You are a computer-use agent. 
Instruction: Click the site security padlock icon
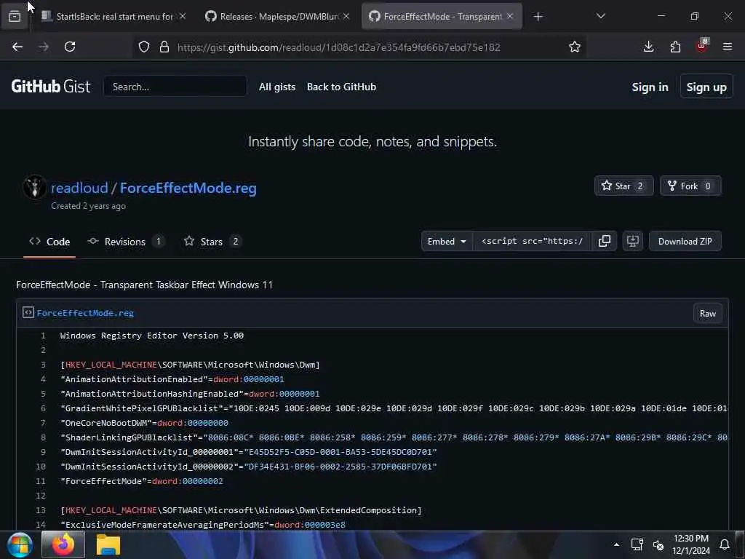tap(164, 47)
